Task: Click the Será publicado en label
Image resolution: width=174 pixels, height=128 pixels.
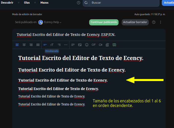Action: point(26,22)
